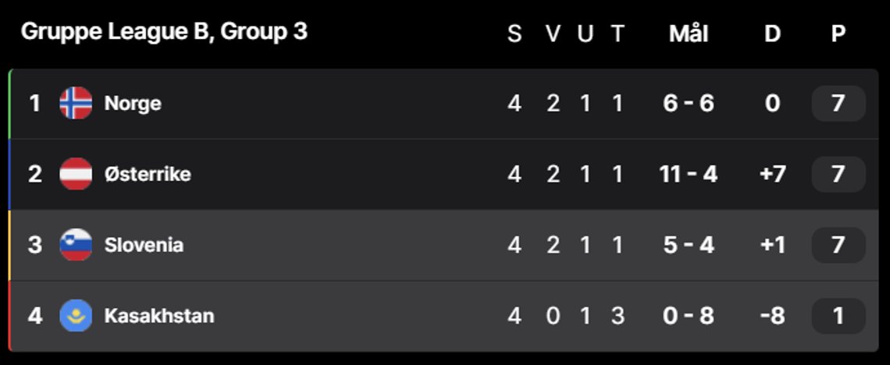Click the D goal difference header

point(773,34)
